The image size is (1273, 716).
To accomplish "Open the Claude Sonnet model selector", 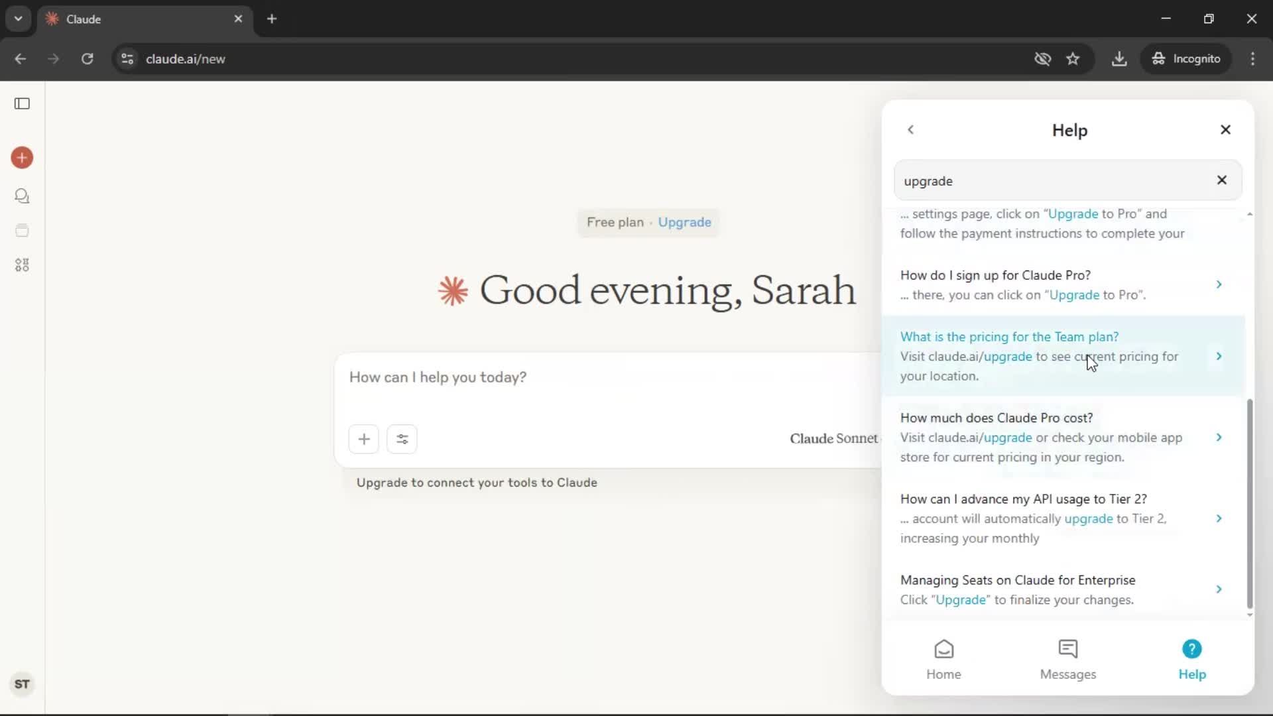I will (x=835, y=439).
